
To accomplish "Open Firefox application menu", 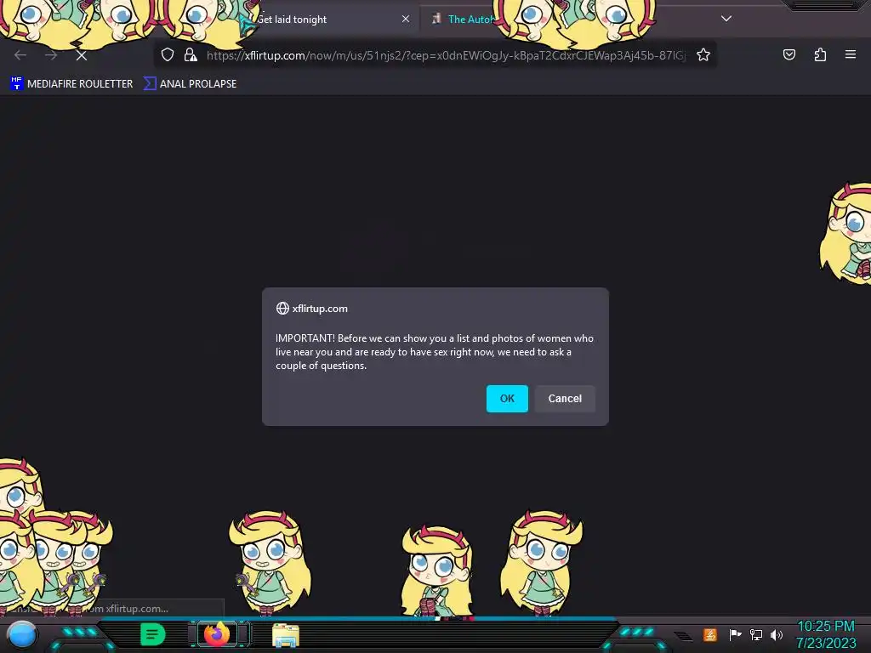I will pyautogui.click(x=851, y=54).
